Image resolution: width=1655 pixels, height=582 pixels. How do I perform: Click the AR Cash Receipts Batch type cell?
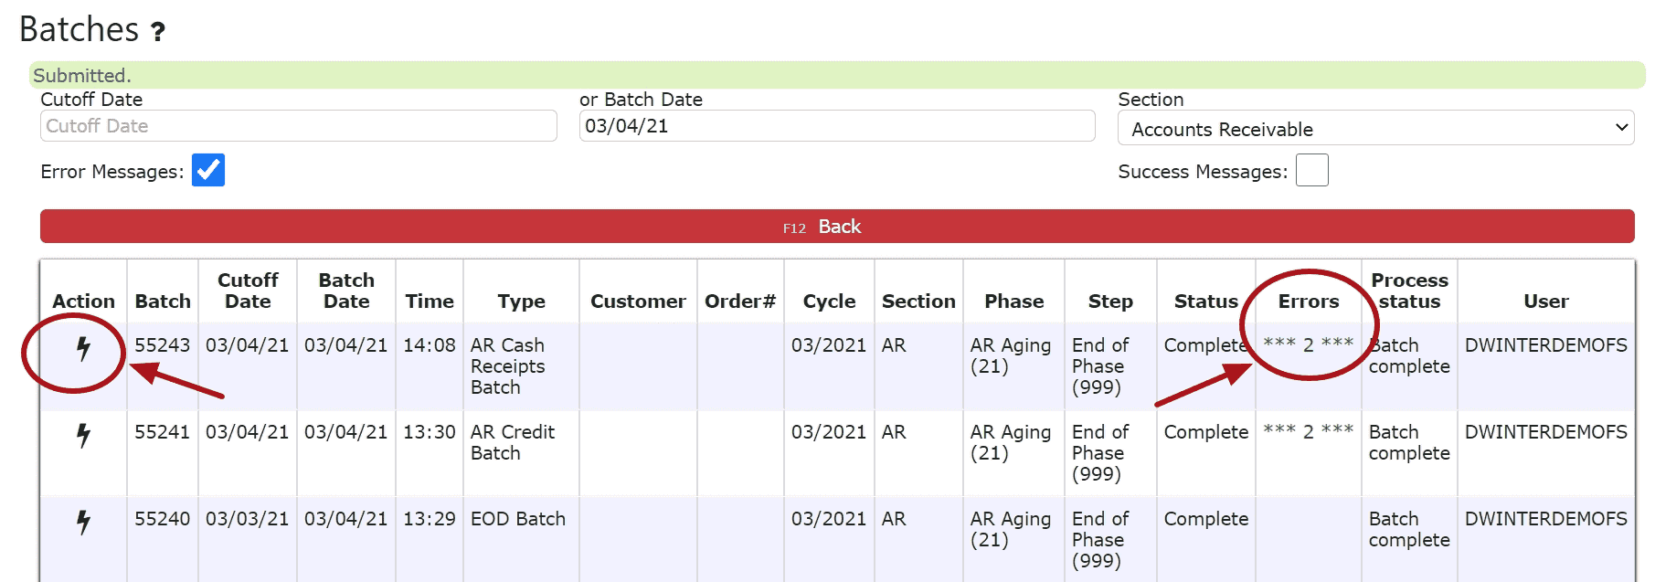tap(508, 366)
